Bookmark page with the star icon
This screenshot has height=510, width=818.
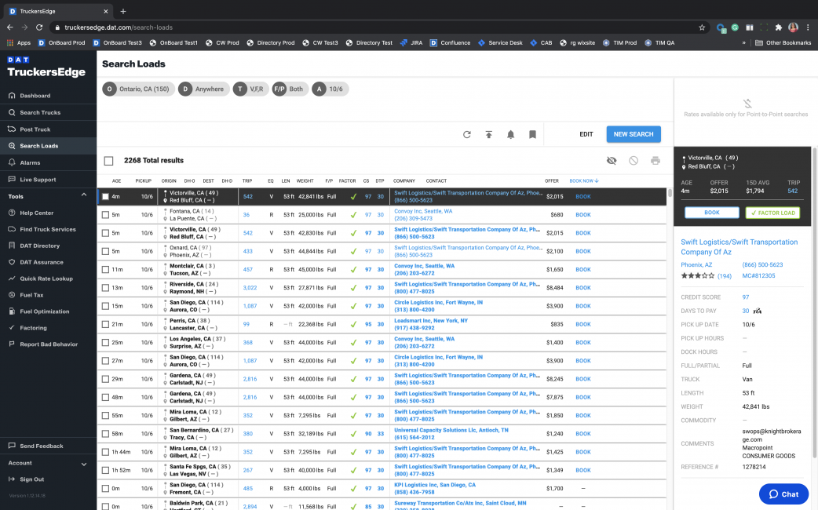tap(702, 27)
